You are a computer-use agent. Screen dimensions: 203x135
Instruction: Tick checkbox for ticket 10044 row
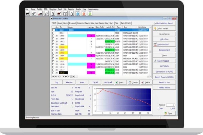53,44
